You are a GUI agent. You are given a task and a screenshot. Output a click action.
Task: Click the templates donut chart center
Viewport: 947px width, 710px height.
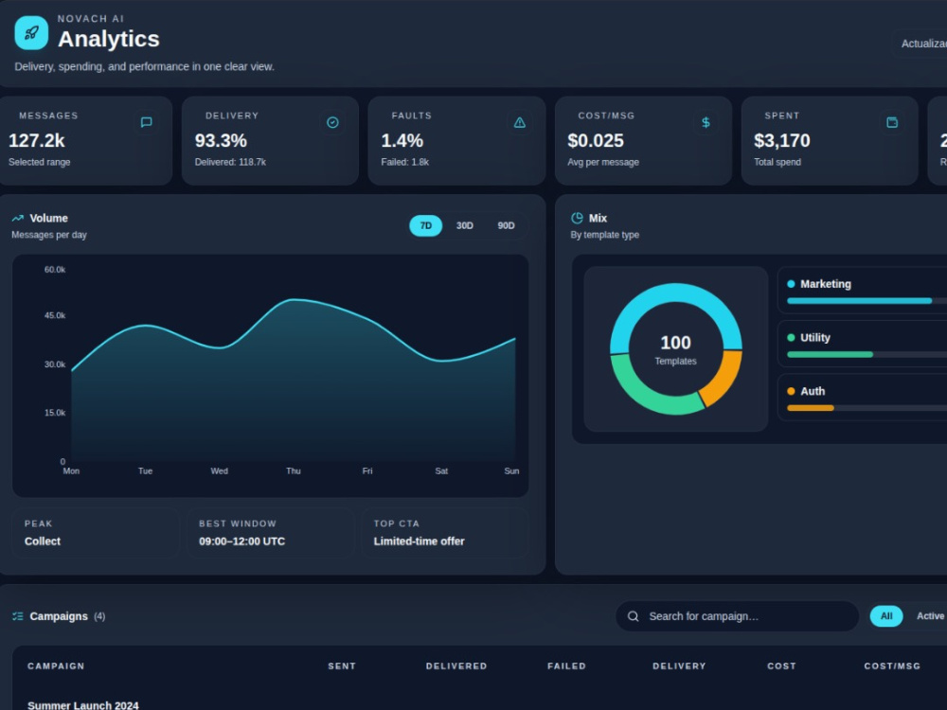click(x=675, y=349)
